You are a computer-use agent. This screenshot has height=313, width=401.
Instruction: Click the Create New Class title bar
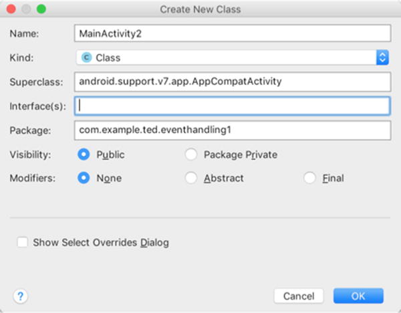tap(200, 9)
